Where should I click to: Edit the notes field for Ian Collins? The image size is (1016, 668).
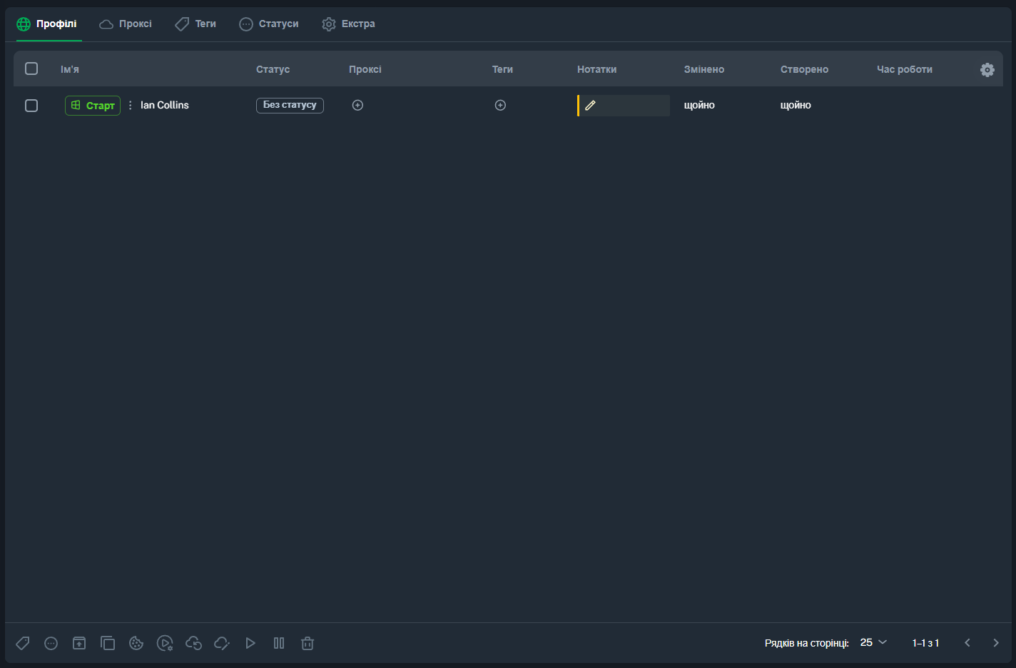click(x=623, y=105)
